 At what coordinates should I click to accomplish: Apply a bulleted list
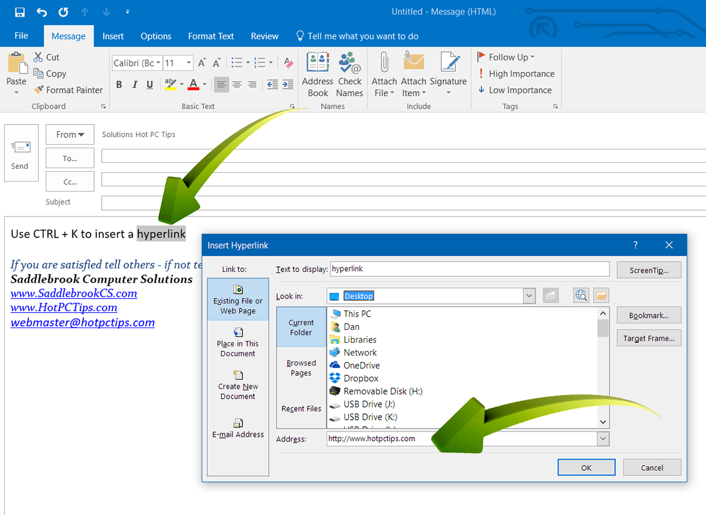(x=237, y=63)
